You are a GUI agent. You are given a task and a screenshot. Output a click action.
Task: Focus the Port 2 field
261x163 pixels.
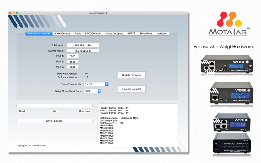72,62
